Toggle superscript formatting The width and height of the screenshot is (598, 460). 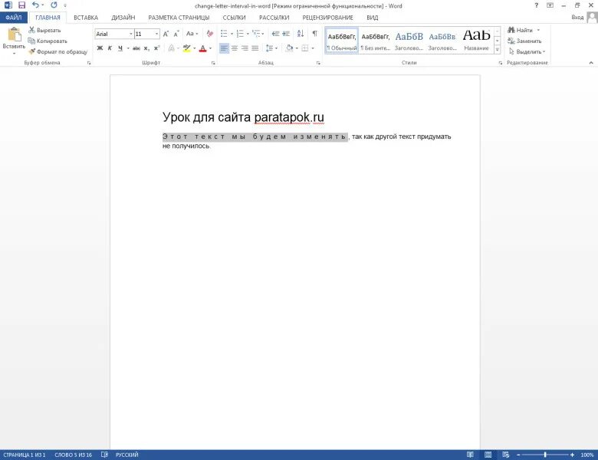(x=156, y=48)
